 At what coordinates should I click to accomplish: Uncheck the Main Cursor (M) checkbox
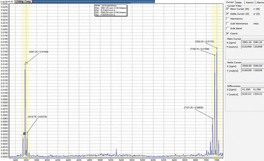pos(227,9)
